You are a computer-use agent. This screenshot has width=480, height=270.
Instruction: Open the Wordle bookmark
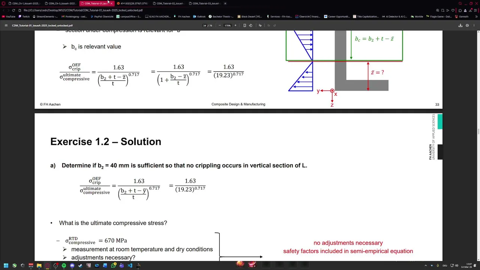pos(417,16)
